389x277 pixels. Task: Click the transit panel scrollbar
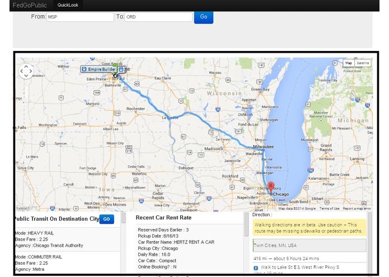(123, 219)
